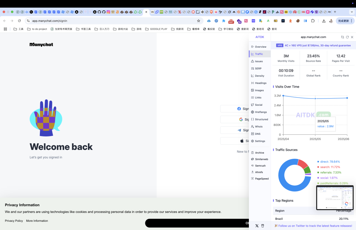Click the browser back arrow
The width and height of the screenshot is (356, 230).
[x=5, y=21]
